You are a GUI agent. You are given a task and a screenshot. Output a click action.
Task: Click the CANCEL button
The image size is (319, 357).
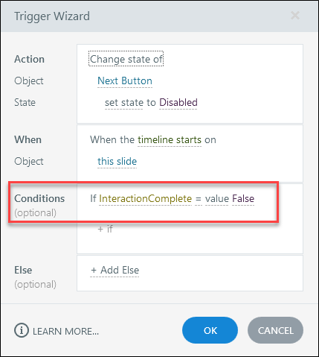point(275,330)
